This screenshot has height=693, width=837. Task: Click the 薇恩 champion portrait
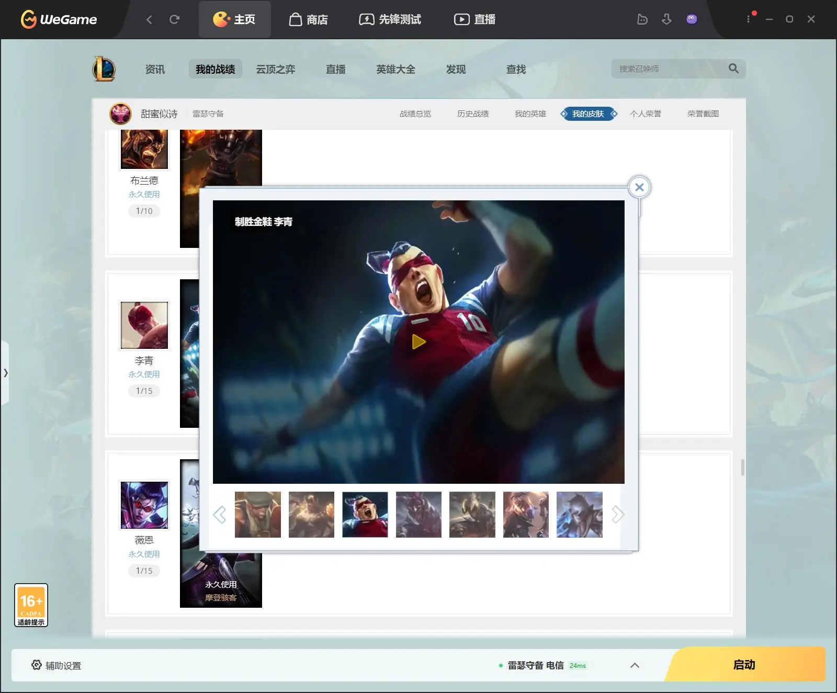point(144,505)
